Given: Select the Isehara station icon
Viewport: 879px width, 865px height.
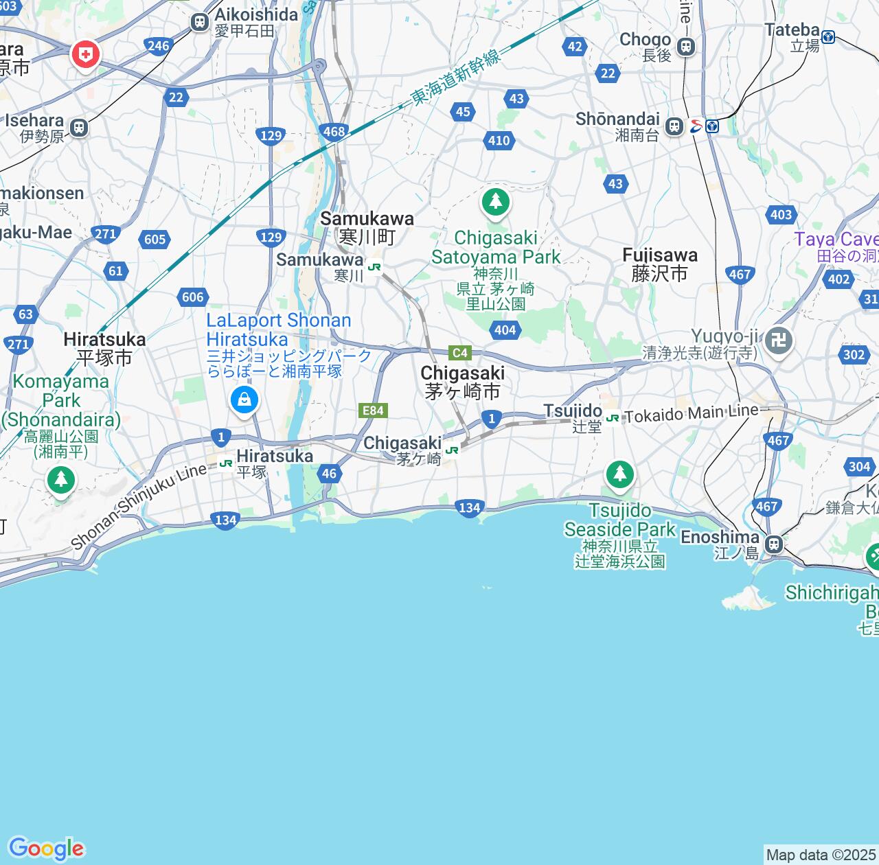Looking at the screenshot, I should [79, 128].
